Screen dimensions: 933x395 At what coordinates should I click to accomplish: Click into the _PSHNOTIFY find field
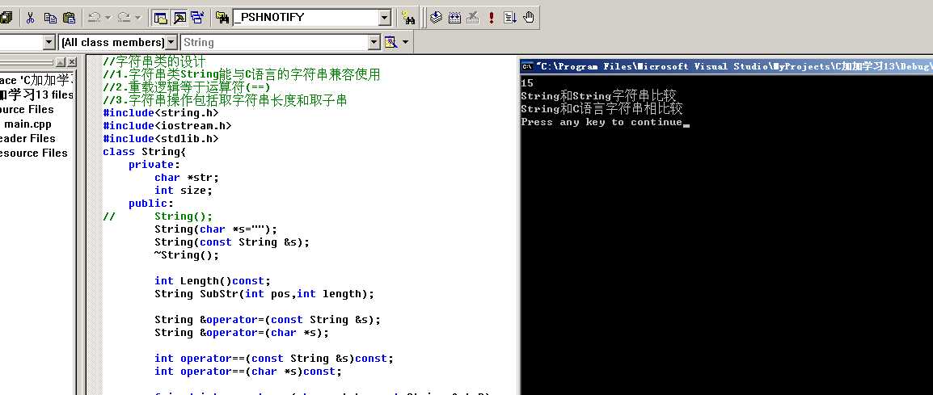(306, 17)
